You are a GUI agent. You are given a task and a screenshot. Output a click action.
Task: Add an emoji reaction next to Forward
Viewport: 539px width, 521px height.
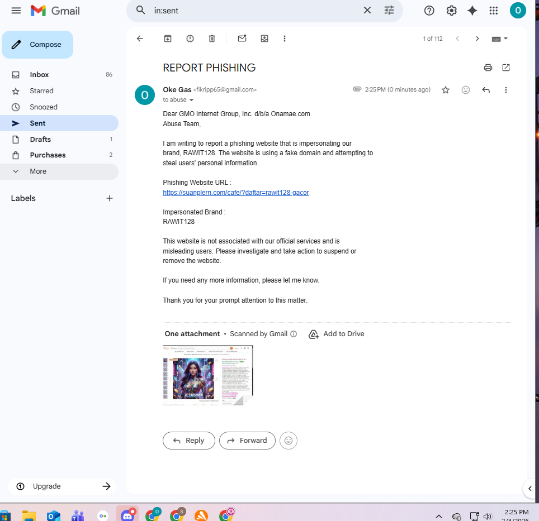tap(289, 441)
